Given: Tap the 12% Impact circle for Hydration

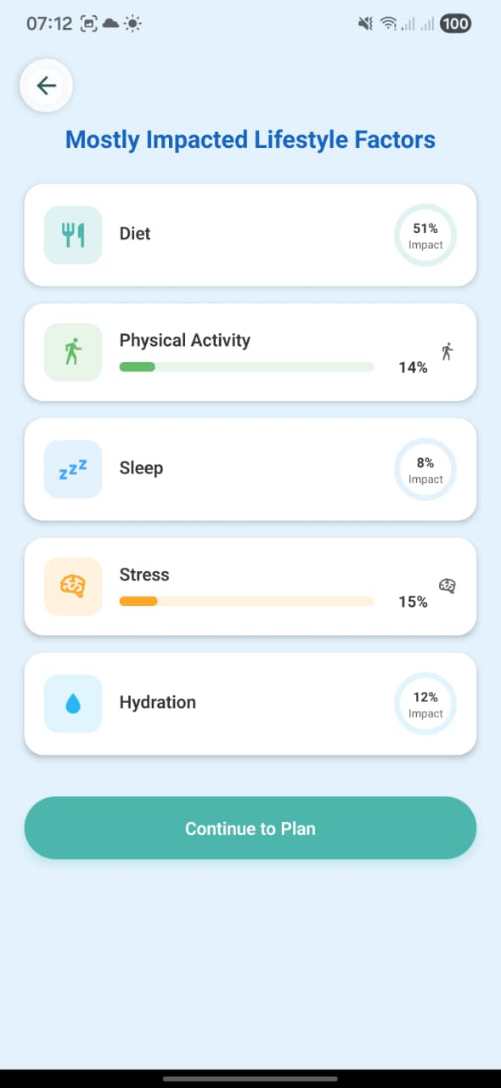Looking at the screenshot, I should (425, 704).
